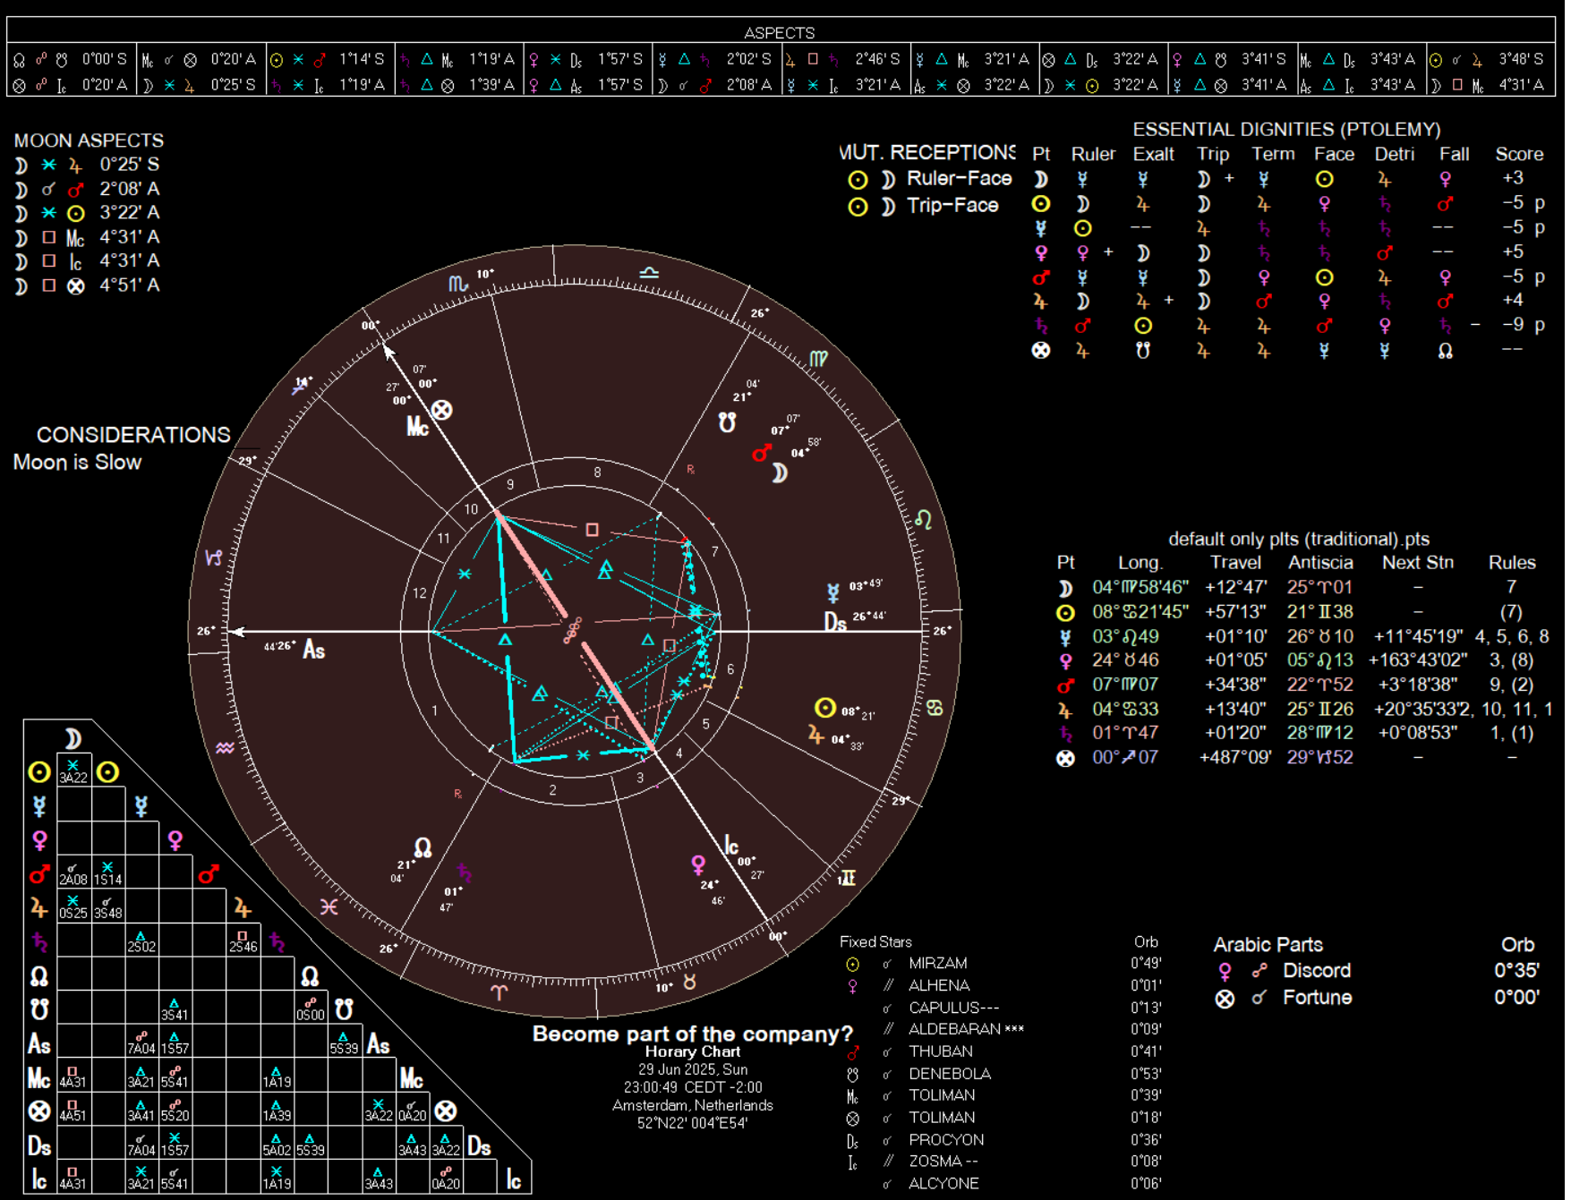Select the North Node glyph in the chart wheel
1571x1200 pixels.
tap(423, 847)
